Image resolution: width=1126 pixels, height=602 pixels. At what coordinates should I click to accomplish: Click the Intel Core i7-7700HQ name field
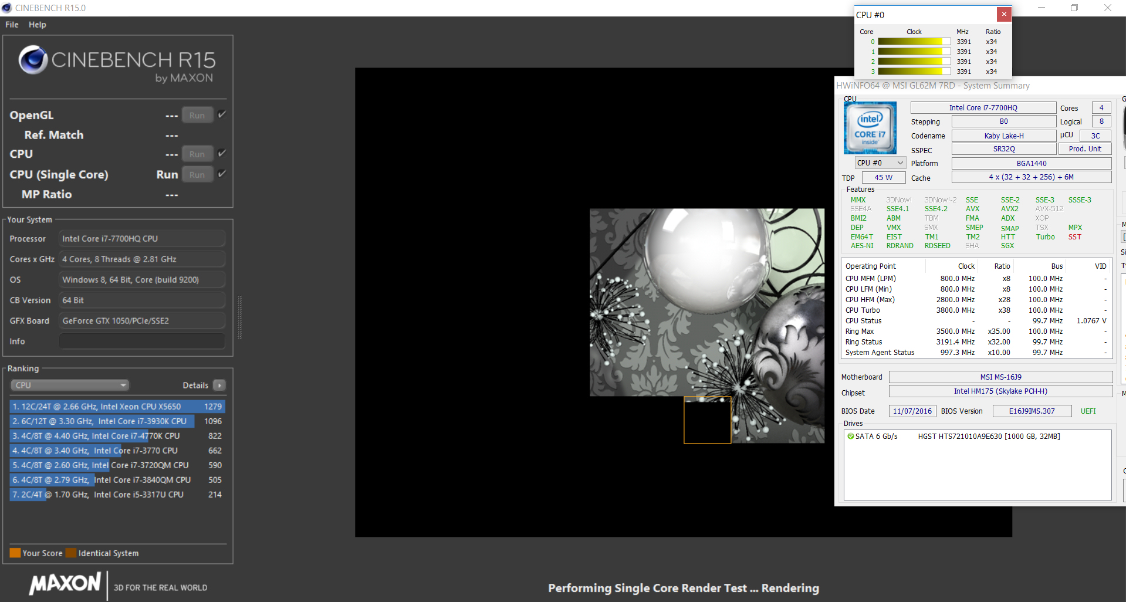click(983, 107)
